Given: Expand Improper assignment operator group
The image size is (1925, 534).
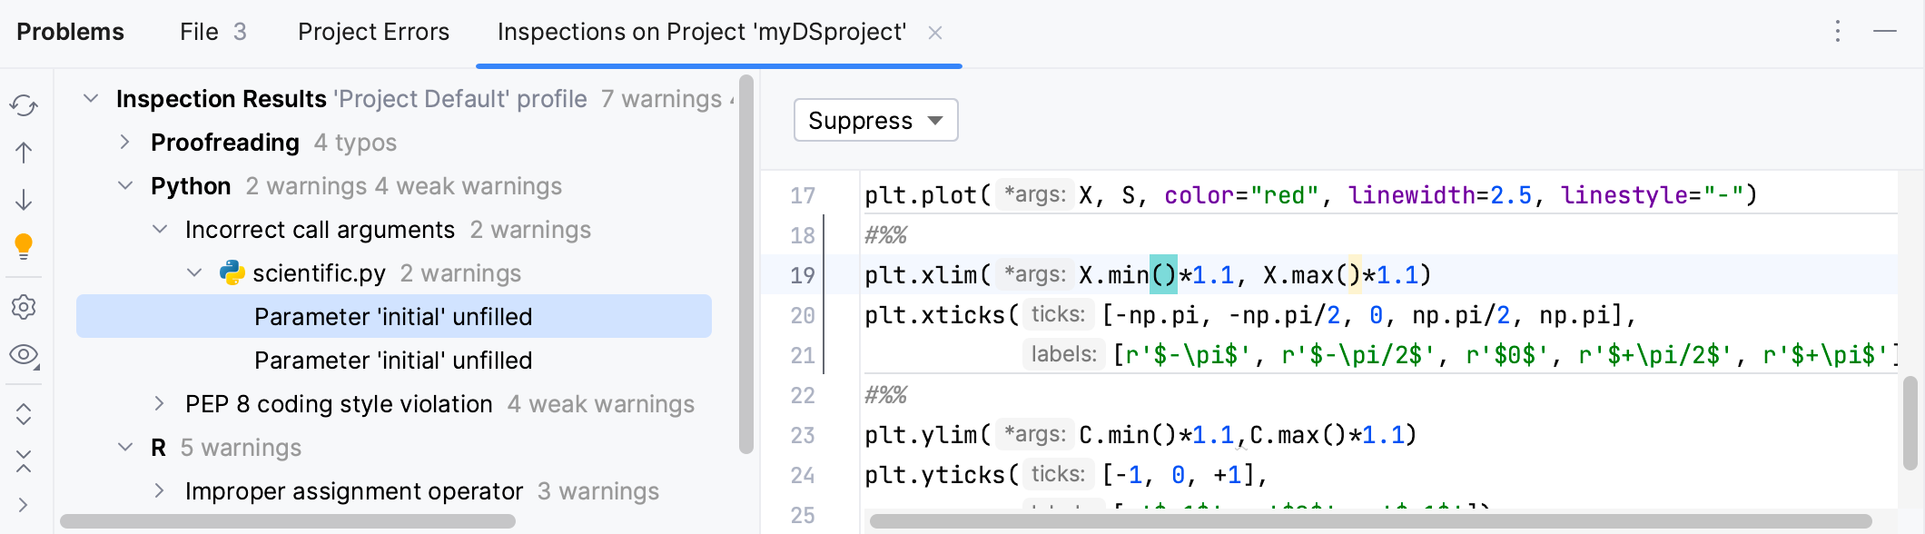Looking at the screenshot, I should pos(160,491).
